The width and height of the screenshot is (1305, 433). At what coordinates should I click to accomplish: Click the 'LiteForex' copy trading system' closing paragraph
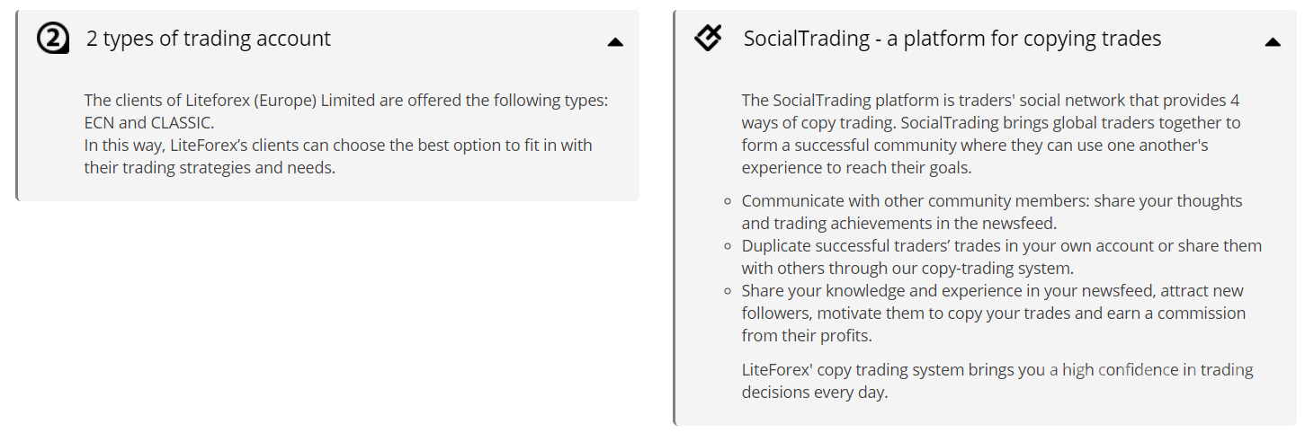point(997,381)
